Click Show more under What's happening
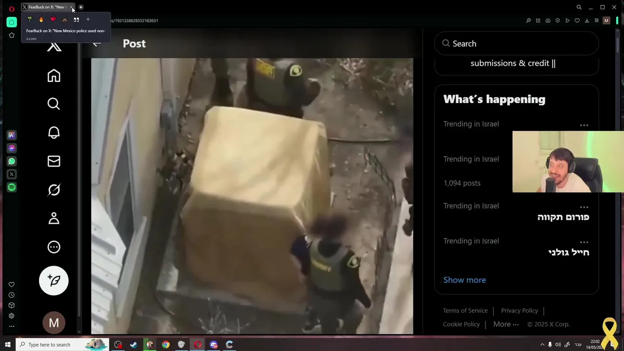Screen dimensions: 624x351 (465, 280)
